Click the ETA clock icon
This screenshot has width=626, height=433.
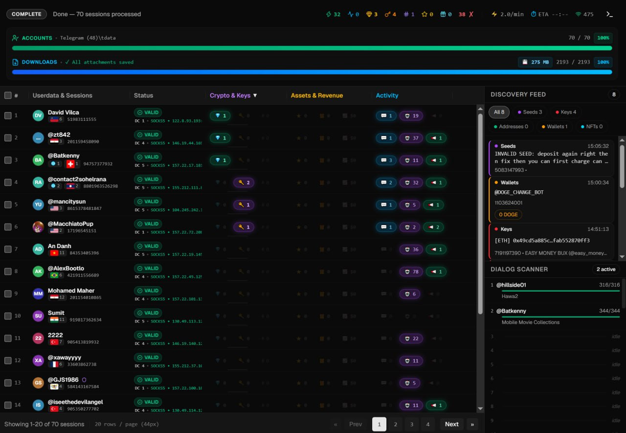point(534,14)
